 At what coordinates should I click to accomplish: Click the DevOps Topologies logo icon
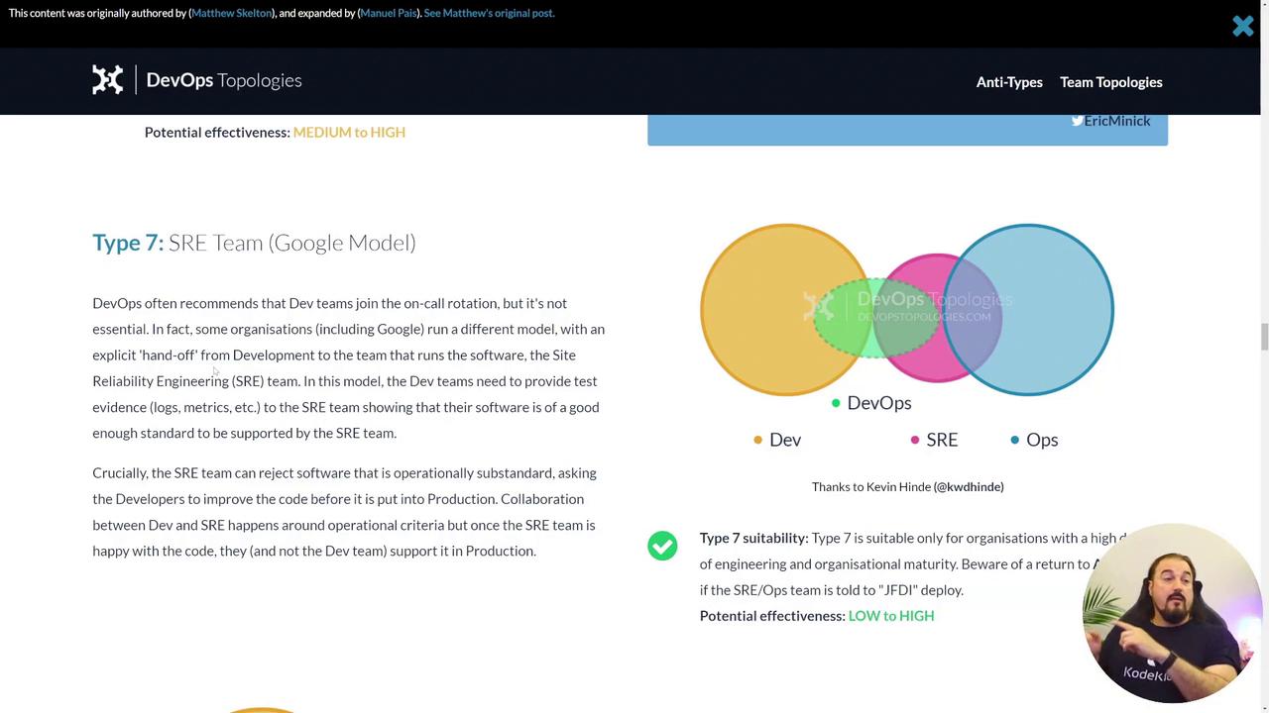click(108, 80)
